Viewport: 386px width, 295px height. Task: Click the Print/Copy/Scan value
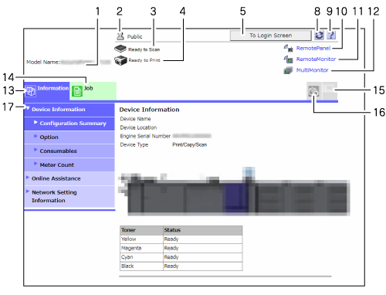click(x=190, y=144)
